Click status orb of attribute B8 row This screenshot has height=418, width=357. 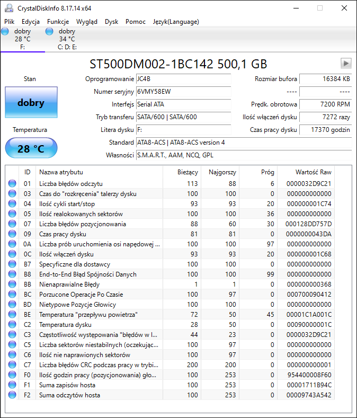point(12,274)
